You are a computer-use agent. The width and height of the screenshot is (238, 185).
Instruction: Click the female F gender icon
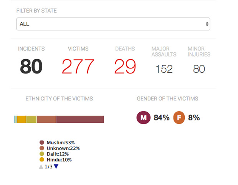179,118
